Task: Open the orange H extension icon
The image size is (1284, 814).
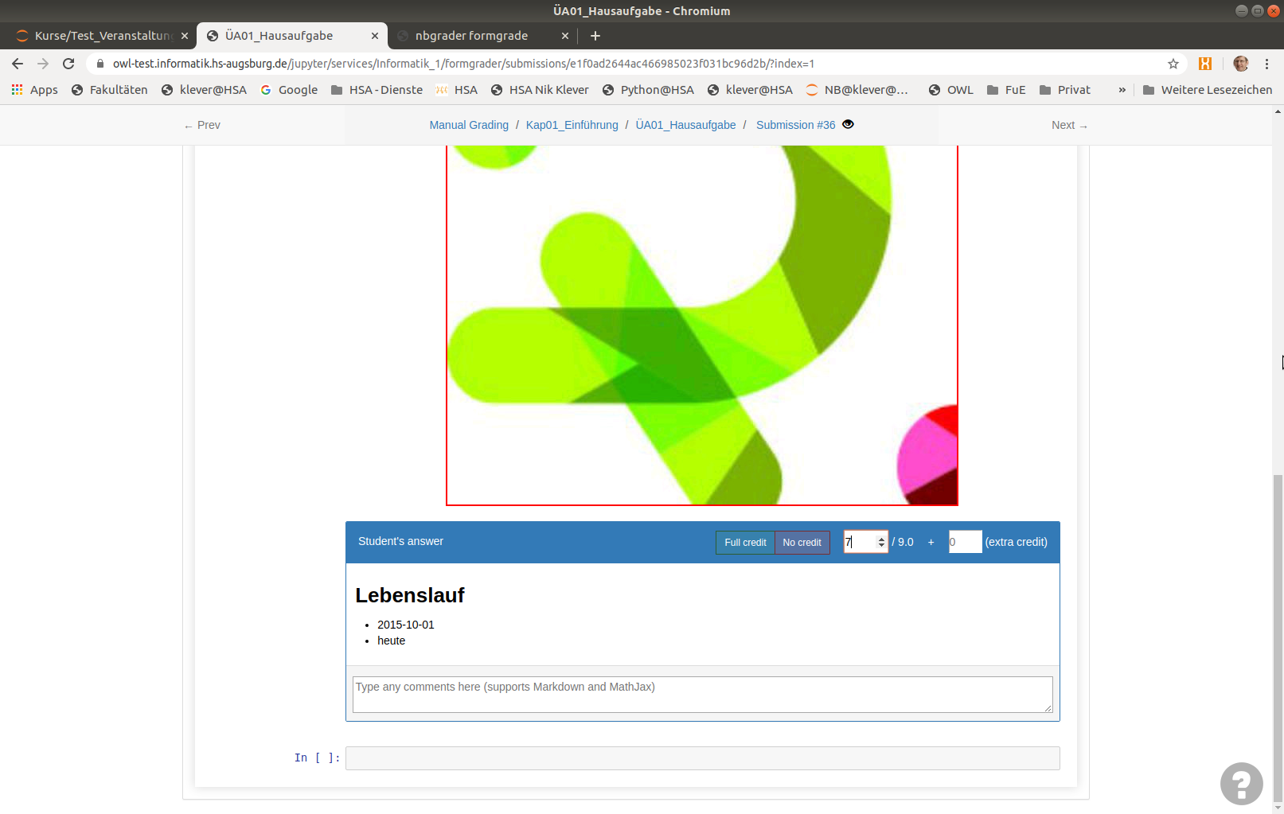Action: [x=1205, y=64]
